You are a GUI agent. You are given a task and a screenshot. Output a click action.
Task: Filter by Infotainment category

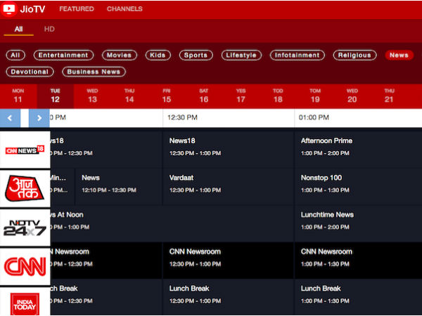click(x=298, y=55)
